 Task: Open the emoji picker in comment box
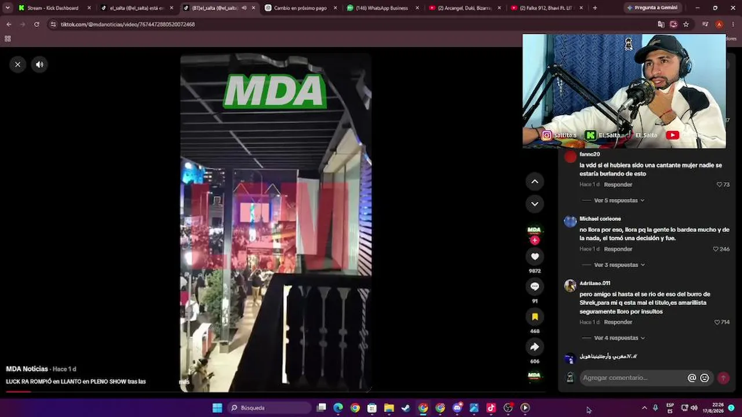[x=704, y=378]
